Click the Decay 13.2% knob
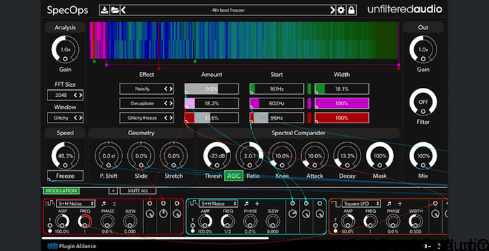The image size is (489, 251). pos(347,155)
